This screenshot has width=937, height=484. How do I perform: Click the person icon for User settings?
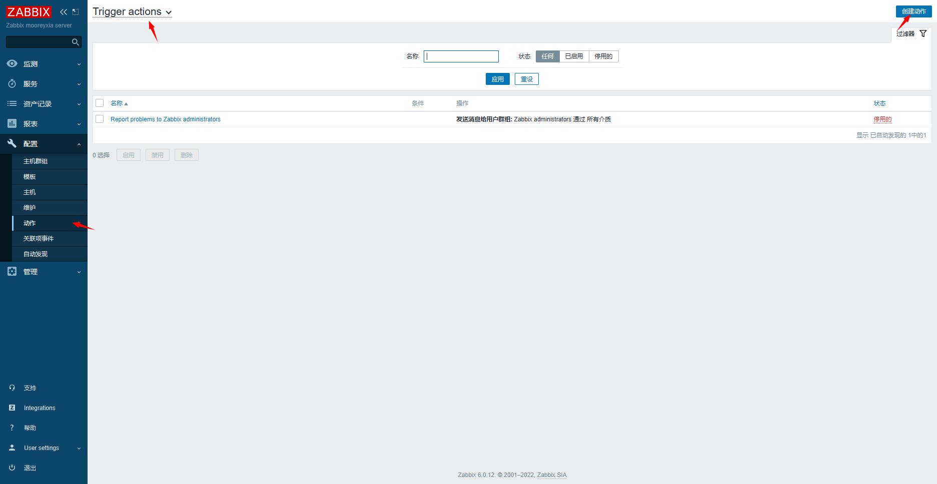tap(12, 448)
